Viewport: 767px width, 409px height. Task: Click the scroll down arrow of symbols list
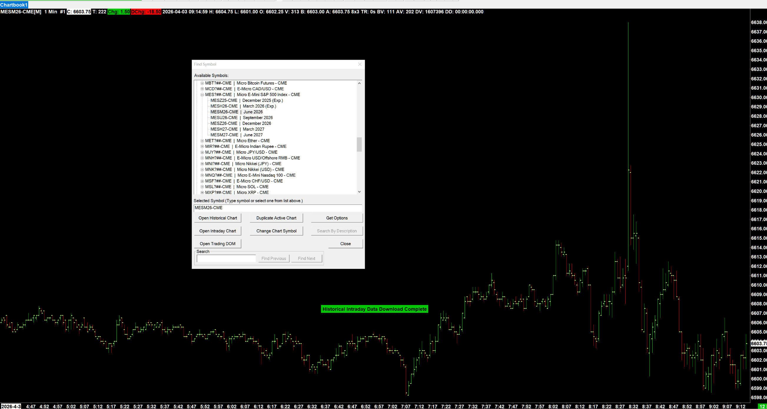tap(359, 192)
